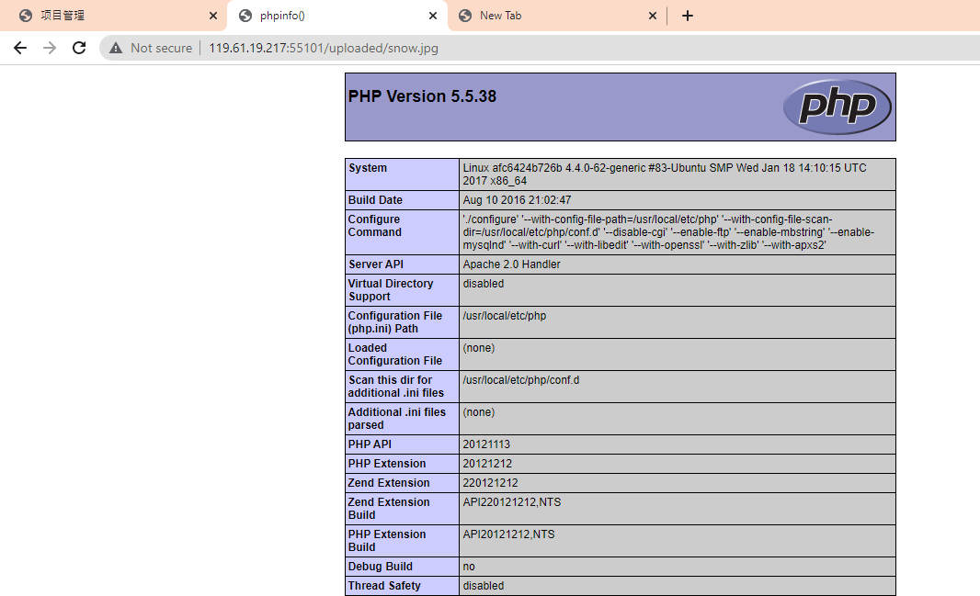
Task: Click 'Scan this dir for additional .ini files'
Action: (396, 387)
